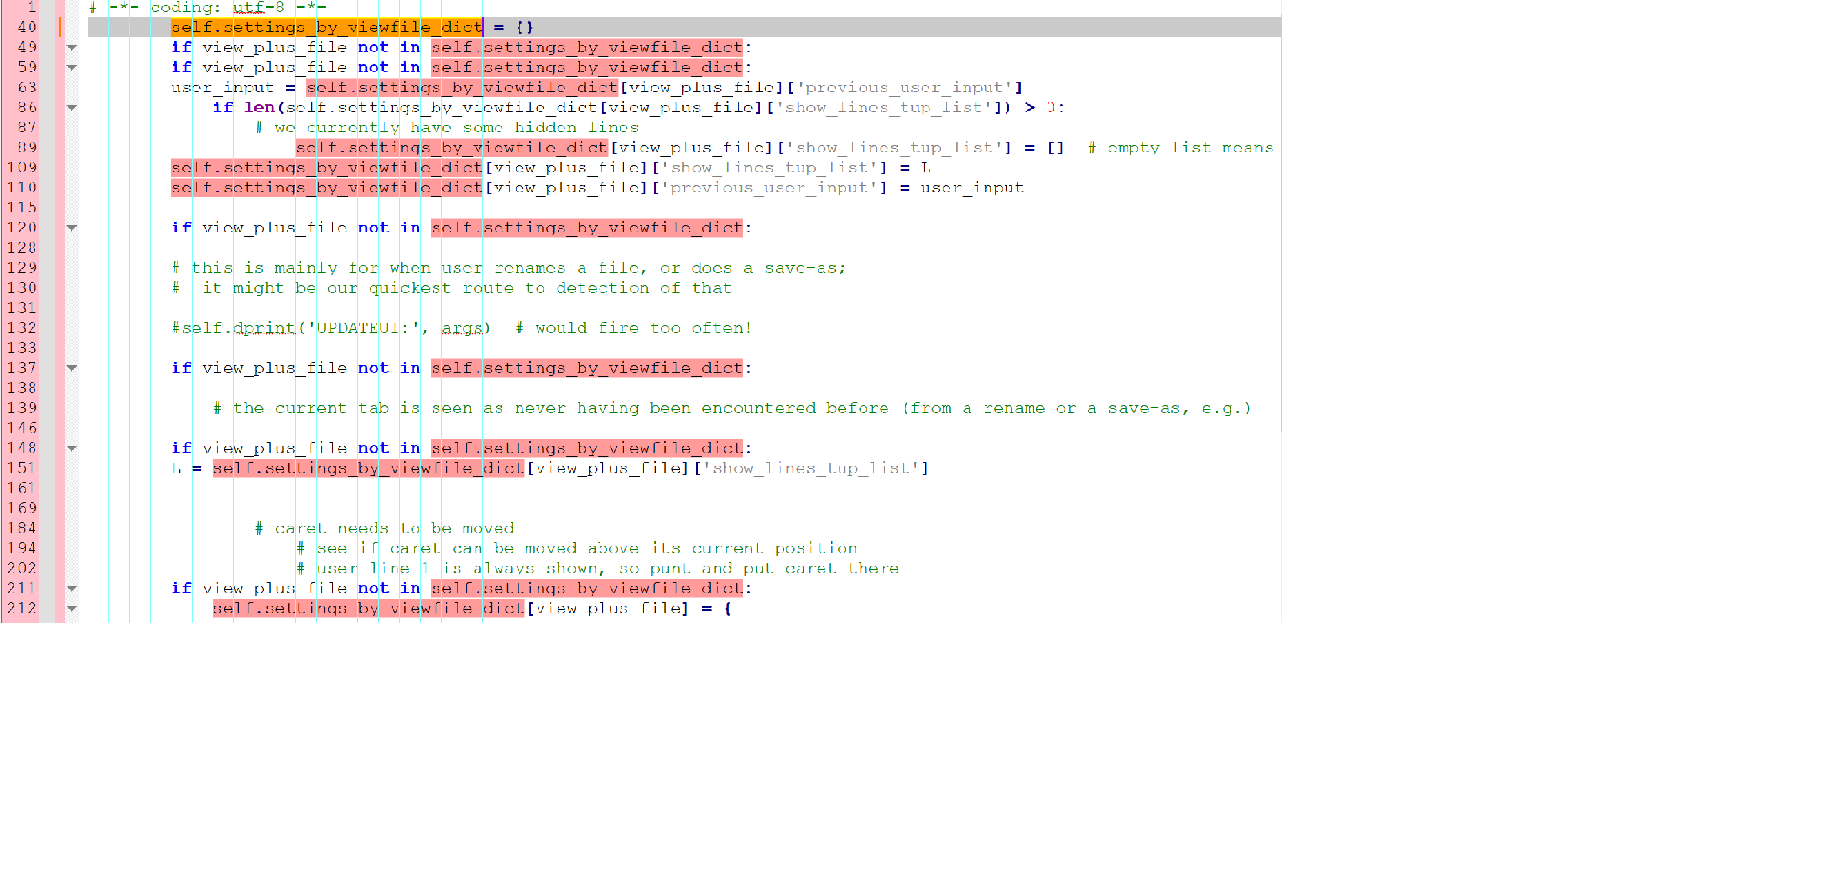Click 'user_input' variable at start of line 63
The height and width of the screenshot is (889, 1831).
[223, 88]
